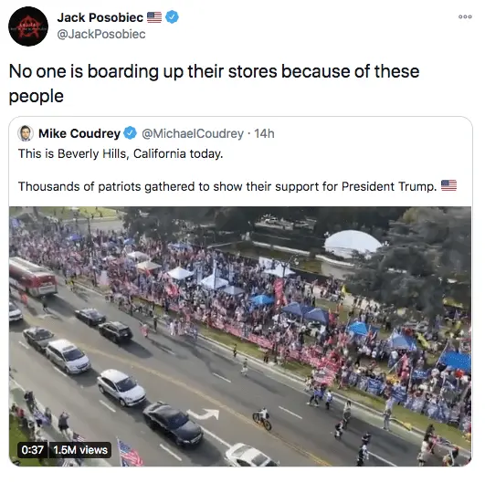485x482 pixels.
Task: Open quoted tweet via "This is Beverly Hills" text
Action: pos(121,153)
